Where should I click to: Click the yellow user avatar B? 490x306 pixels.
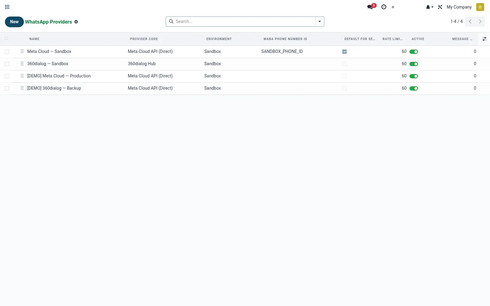pyautogui.click(x=480, y=7)
